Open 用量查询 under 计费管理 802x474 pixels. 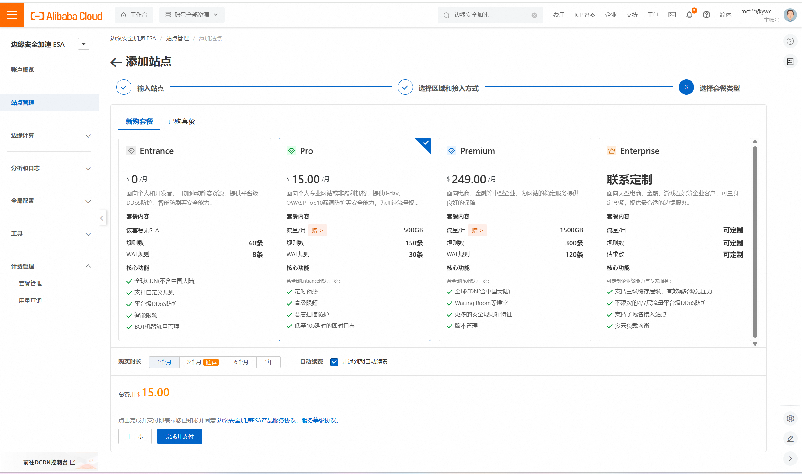click(30, 301)
